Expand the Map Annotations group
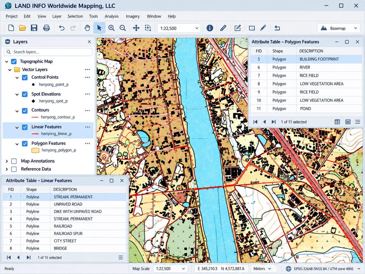365x274 pixels. pyautogui.click(x=7, y=161)
